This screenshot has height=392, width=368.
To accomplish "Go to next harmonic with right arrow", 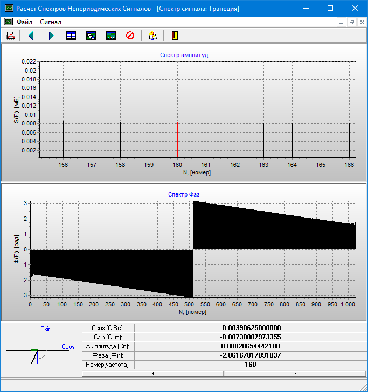I will [51, 36].
